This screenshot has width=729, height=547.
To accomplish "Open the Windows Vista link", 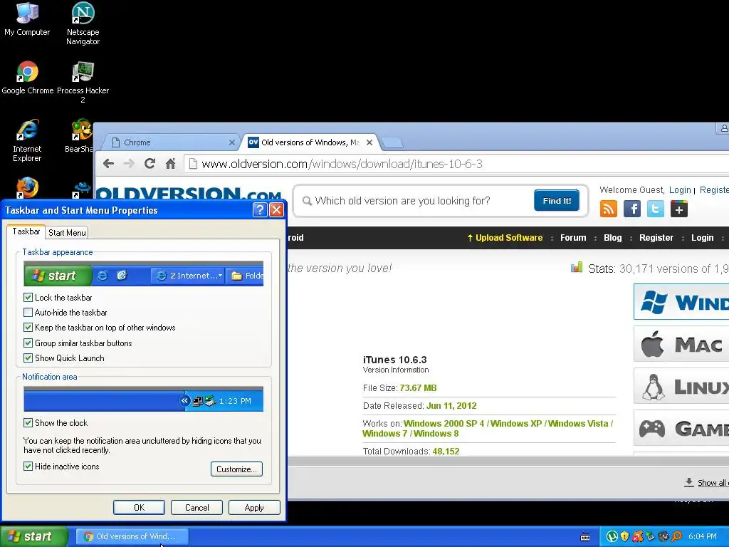I will [578, 423].
